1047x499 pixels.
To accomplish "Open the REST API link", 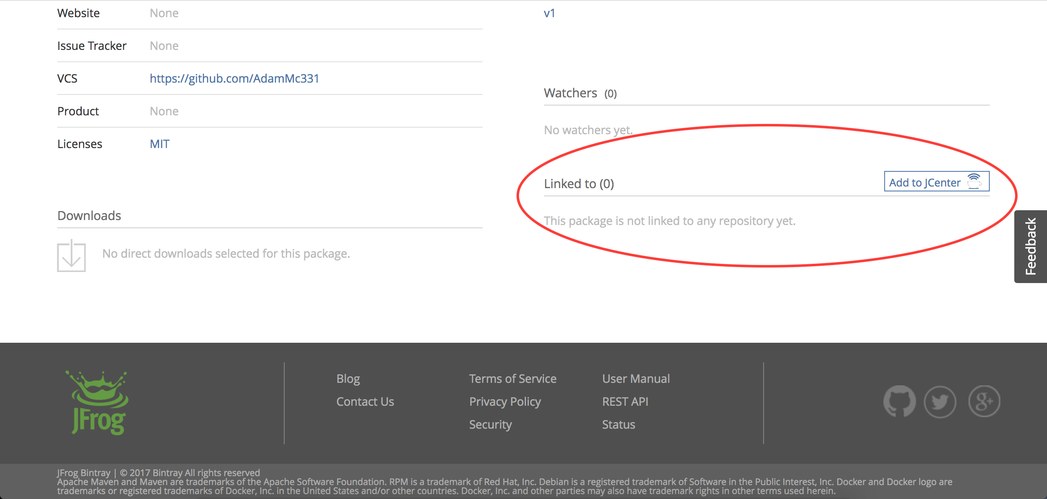I will tap(625, 402).
